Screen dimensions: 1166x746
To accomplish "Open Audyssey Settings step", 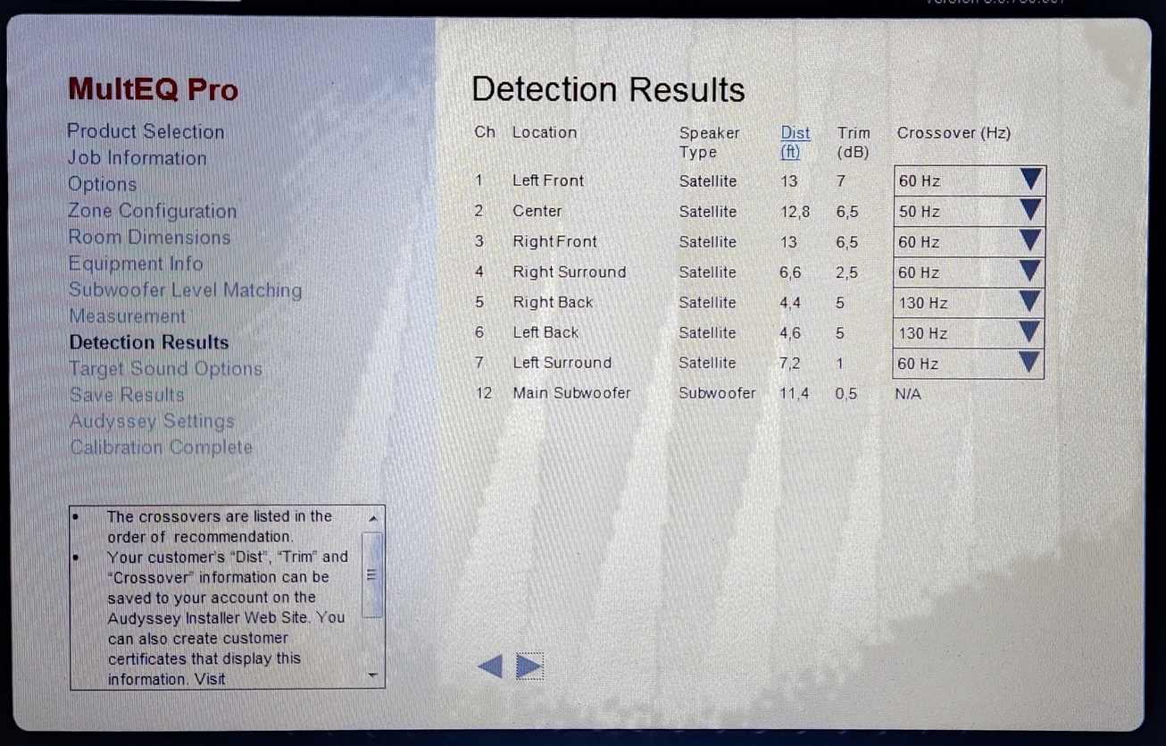I will [x=152, y=421].
